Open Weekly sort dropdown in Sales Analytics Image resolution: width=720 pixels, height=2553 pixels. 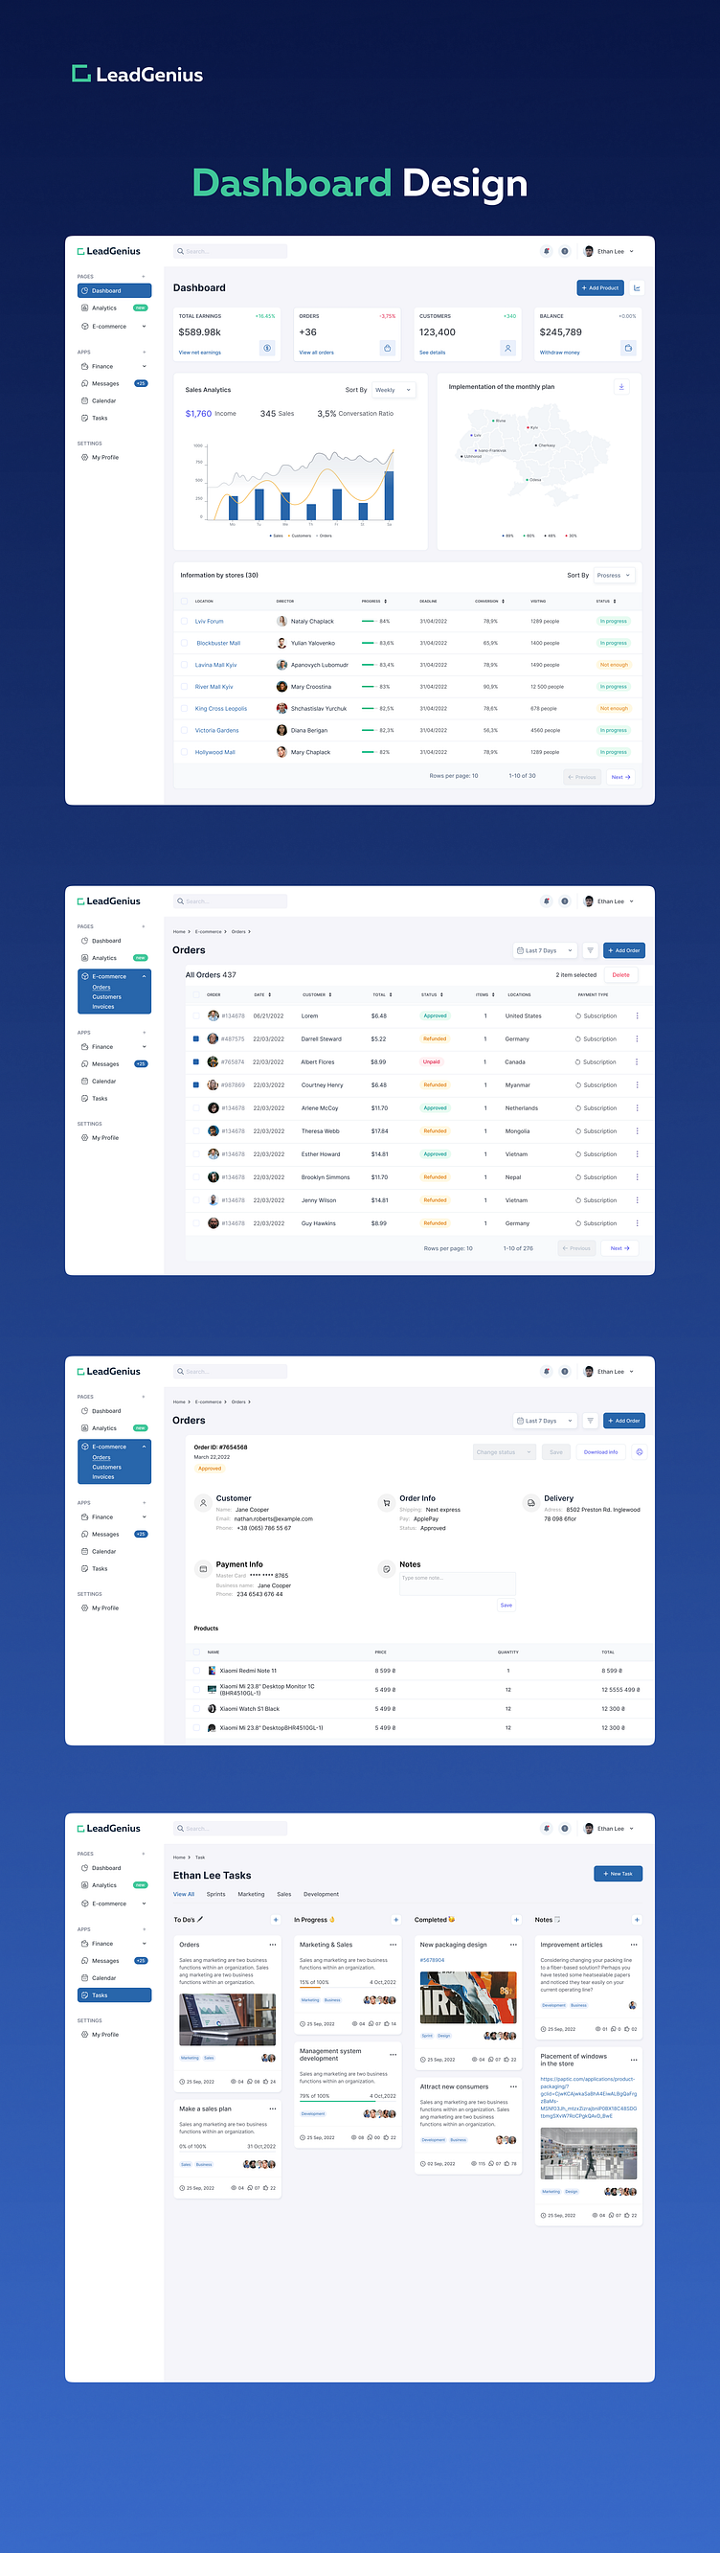point(394,390)
